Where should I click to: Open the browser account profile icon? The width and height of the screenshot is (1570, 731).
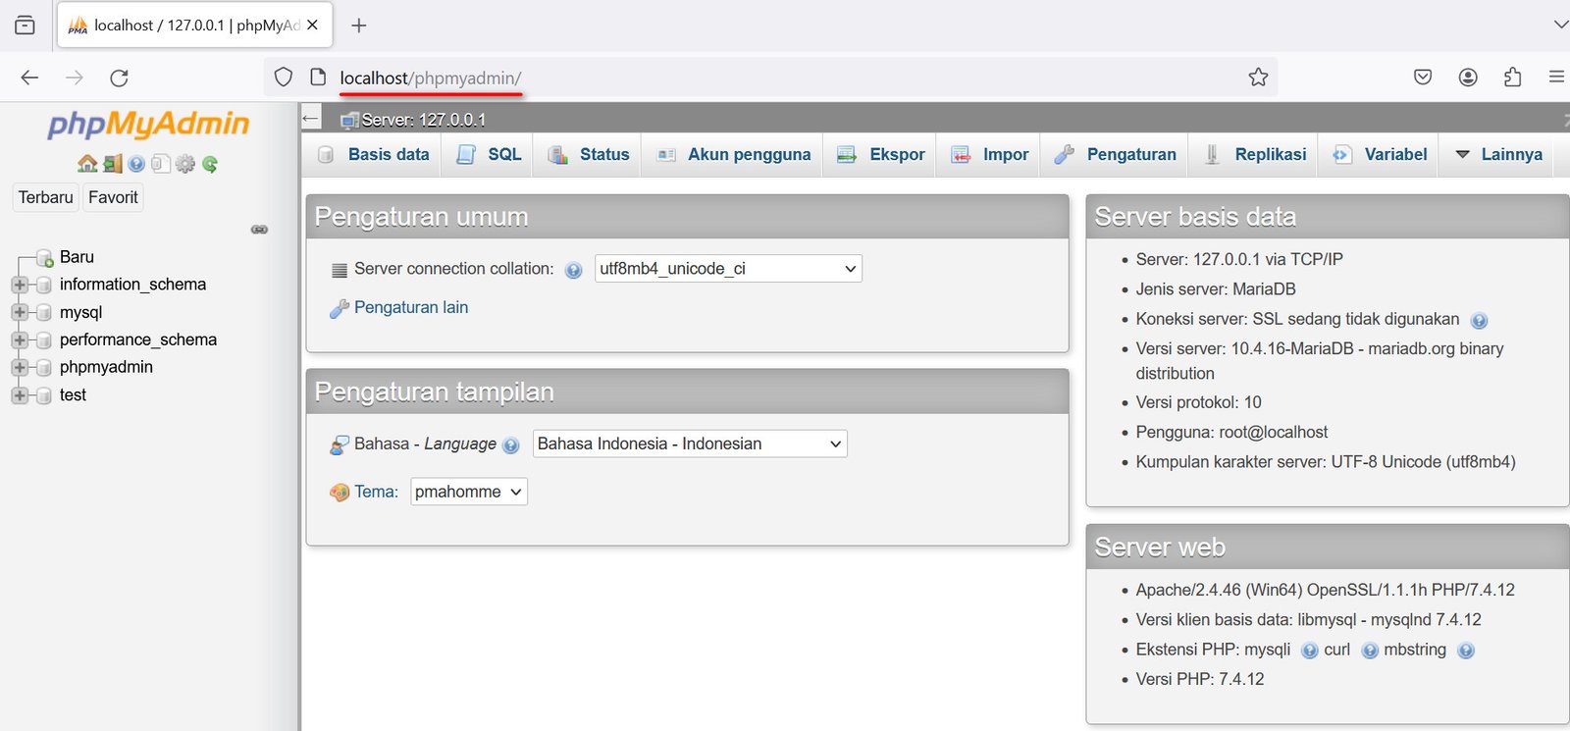pos(1468,78)
